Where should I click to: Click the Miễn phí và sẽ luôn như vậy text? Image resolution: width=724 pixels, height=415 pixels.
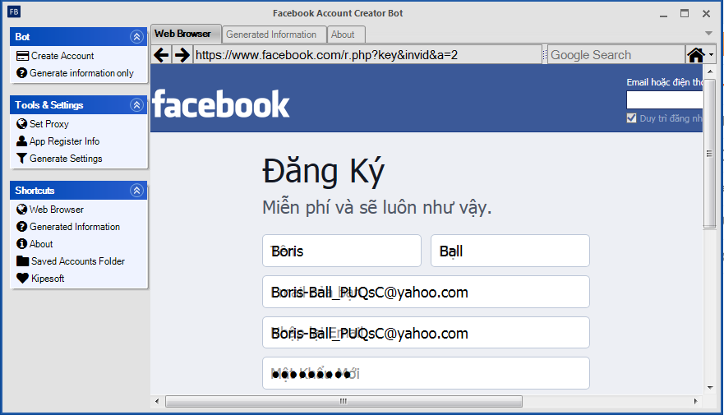pyautogui.click(x=376, y=207)
